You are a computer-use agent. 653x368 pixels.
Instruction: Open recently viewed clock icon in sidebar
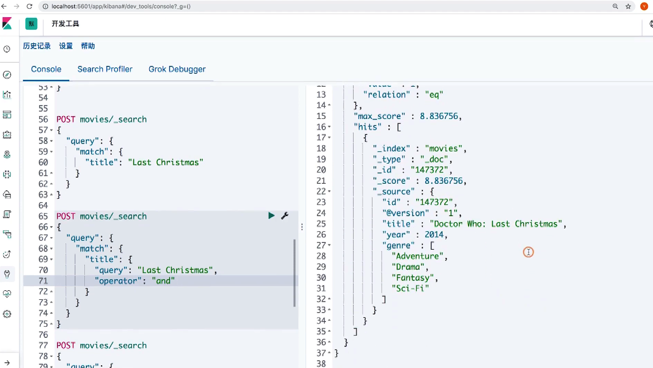7,49
